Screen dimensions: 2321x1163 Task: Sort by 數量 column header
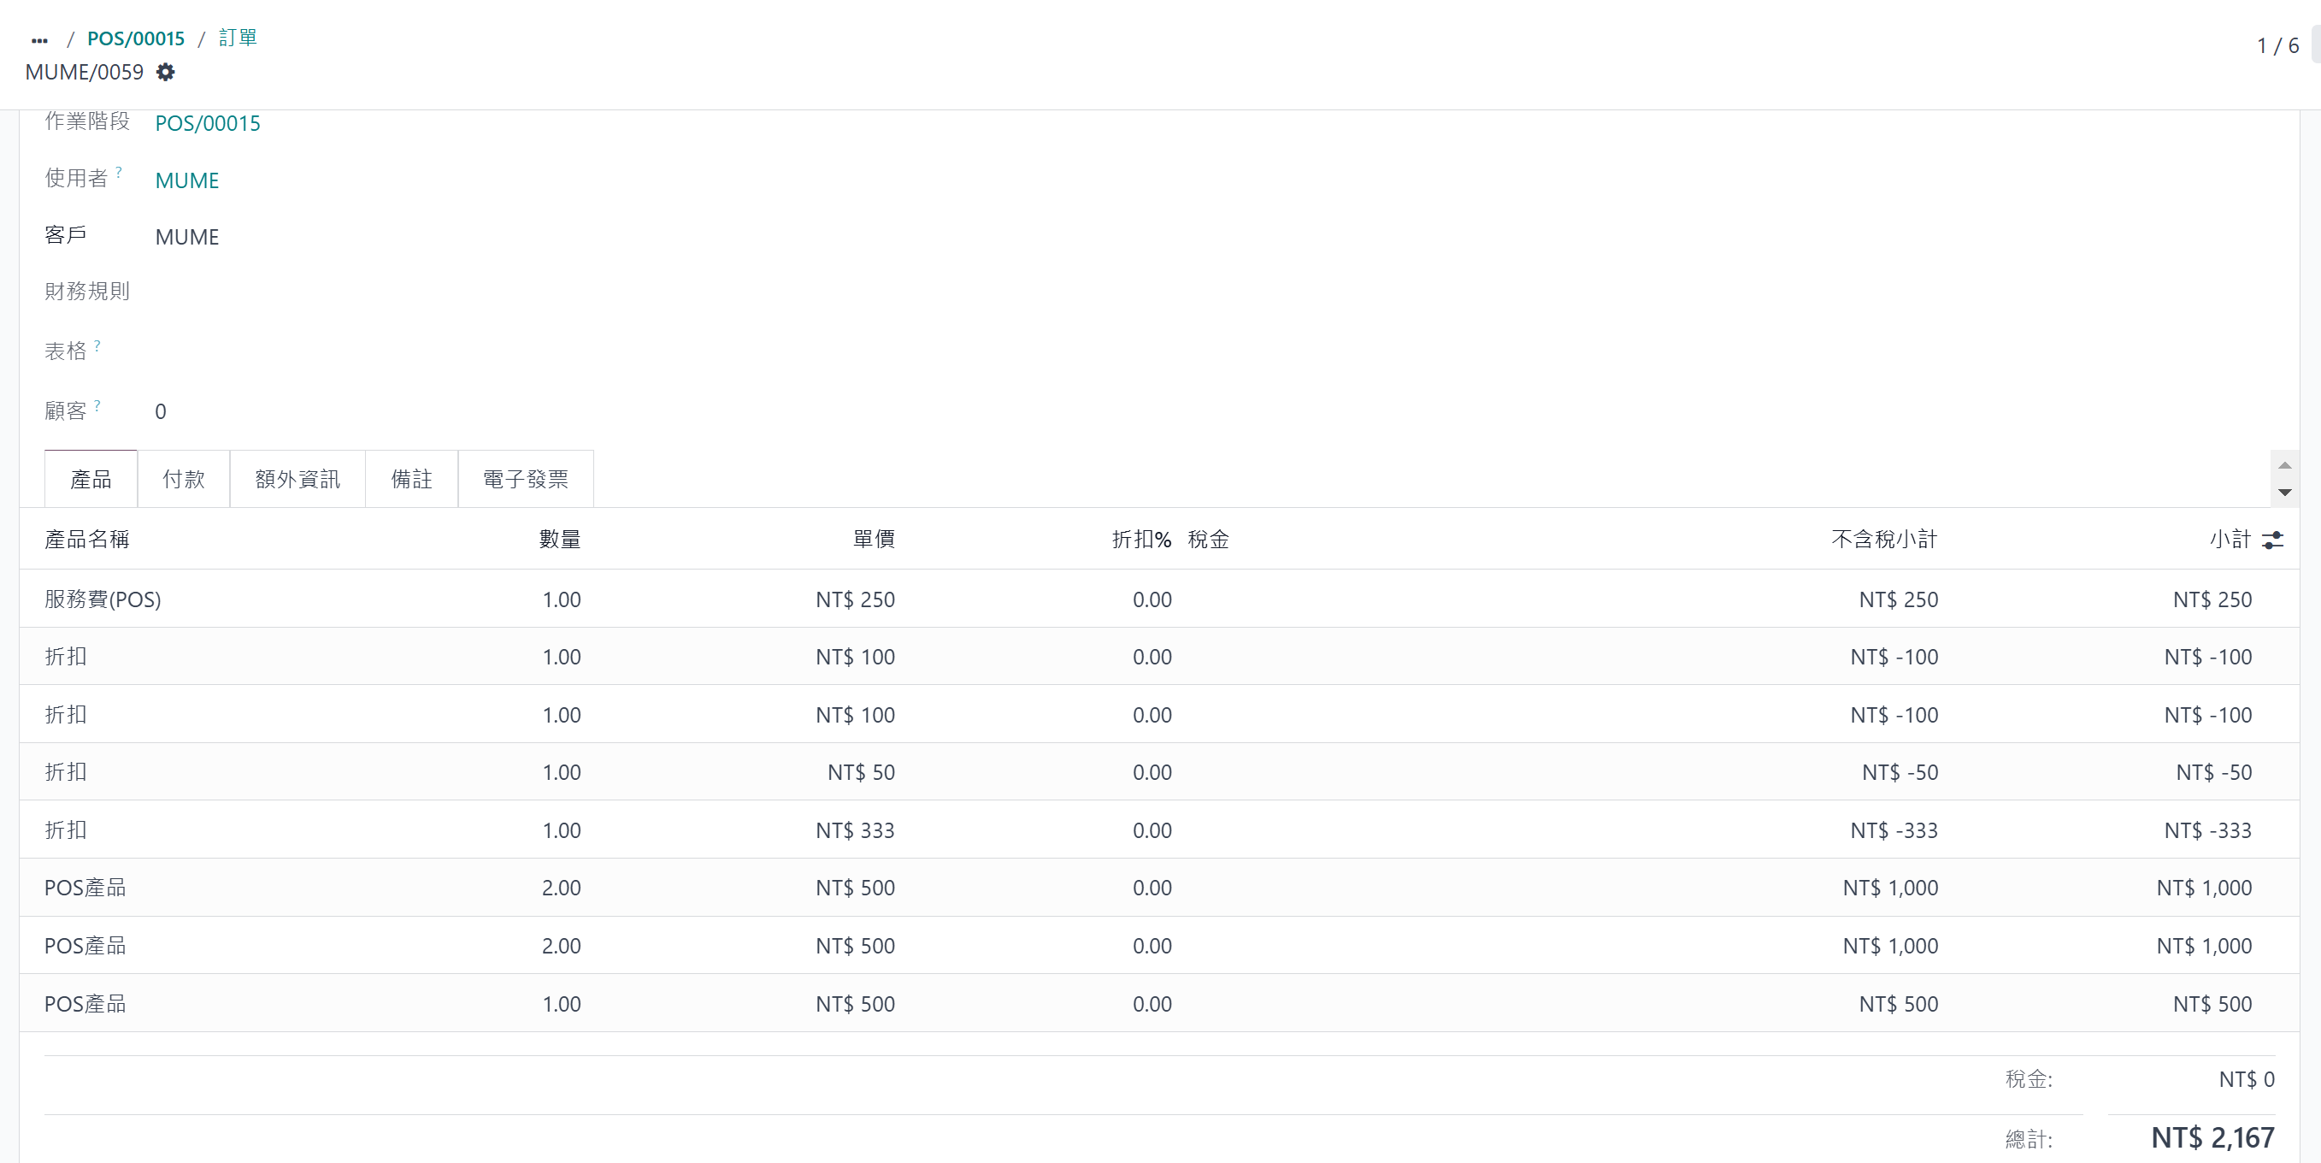(560, 539)
